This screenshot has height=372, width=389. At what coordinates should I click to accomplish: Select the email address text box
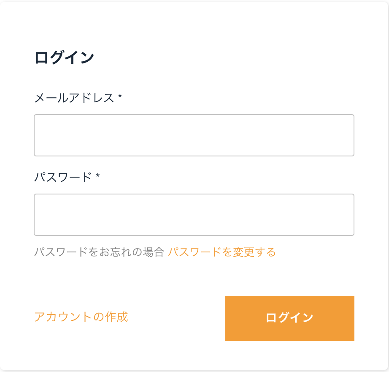click(194, 135)
